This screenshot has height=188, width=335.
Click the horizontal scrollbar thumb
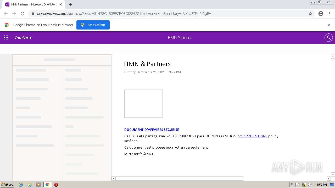pos(180,179)
